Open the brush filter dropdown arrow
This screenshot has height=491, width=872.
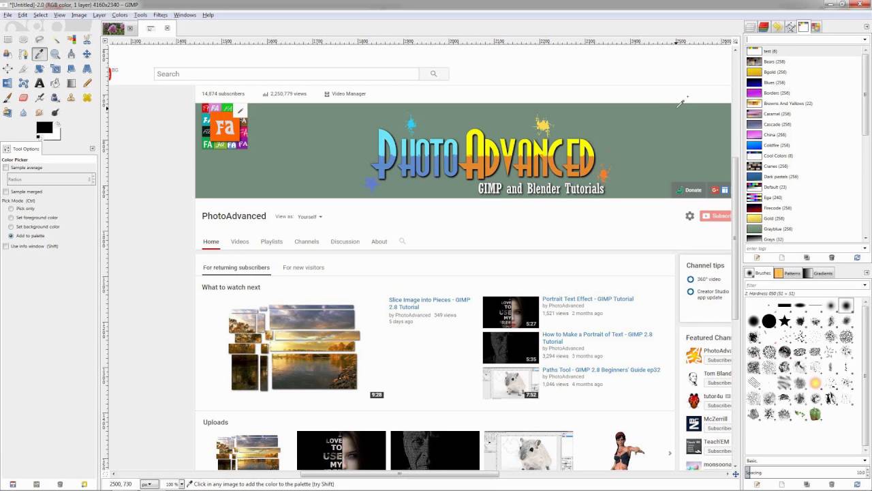[865, 285]
